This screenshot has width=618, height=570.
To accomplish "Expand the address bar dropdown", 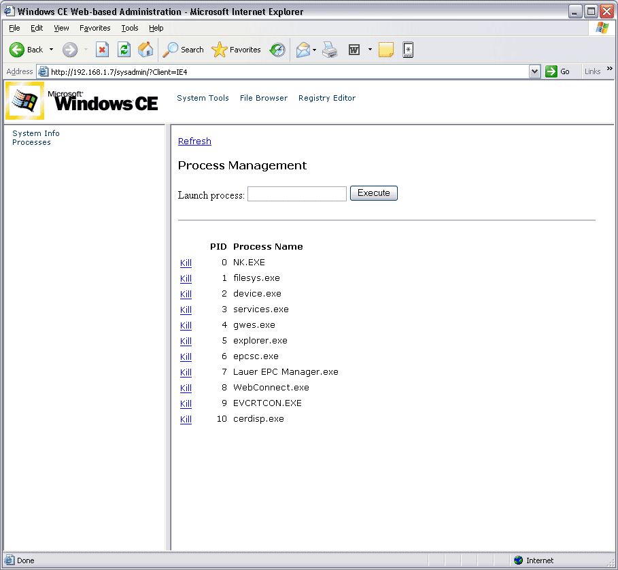I will coord(534,71).
